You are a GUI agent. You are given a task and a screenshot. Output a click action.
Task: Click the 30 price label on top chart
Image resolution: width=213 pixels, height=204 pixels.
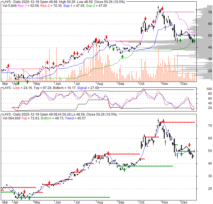pos(210,59)
